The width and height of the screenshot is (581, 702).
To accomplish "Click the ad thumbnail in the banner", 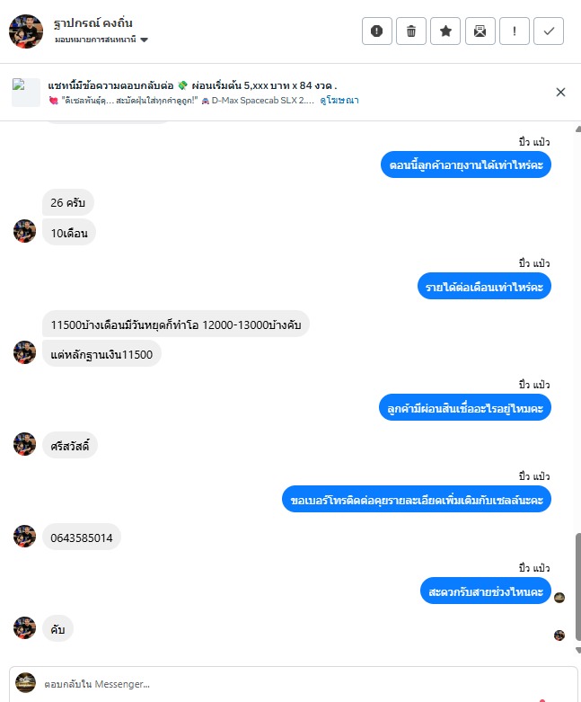I will pyautogui.click(x=26, y=93).
